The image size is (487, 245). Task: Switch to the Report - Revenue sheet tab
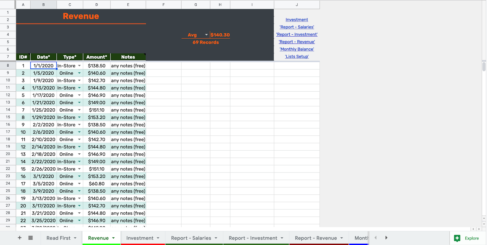(316, 238)
